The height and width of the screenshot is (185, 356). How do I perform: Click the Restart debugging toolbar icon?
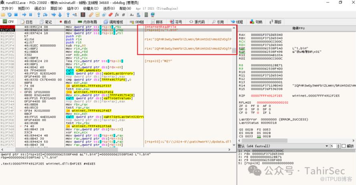tap(10, 14)
